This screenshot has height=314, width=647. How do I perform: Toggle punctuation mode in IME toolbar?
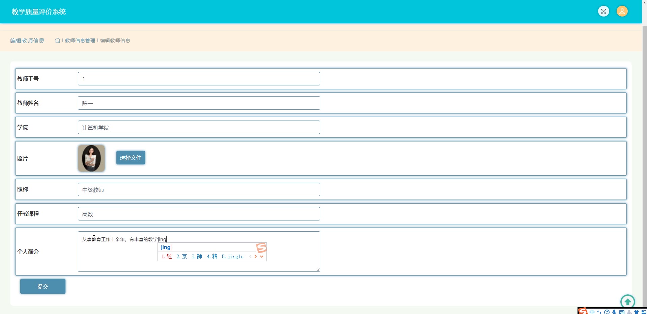599,312
